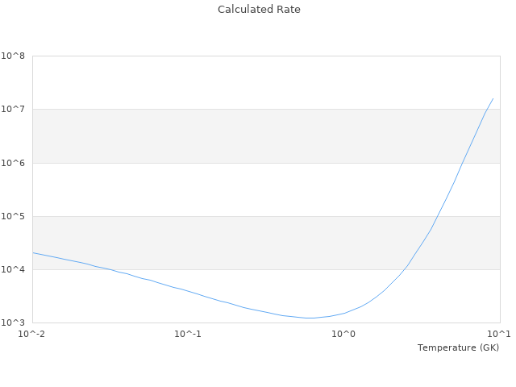Click the gray band between 10^6 and 10^7

242,136
